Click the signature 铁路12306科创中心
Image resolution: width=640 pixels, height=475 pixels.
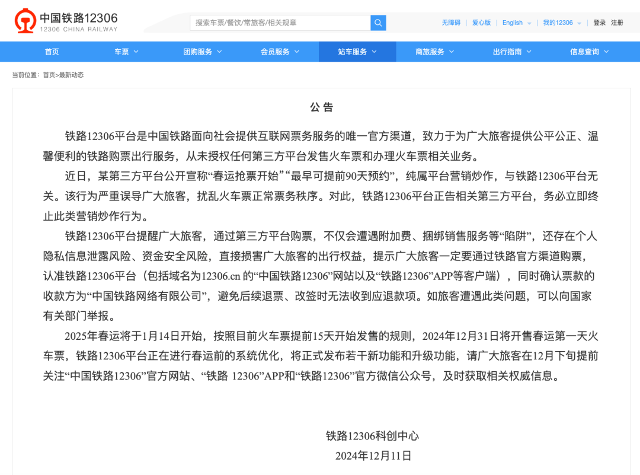372,436
